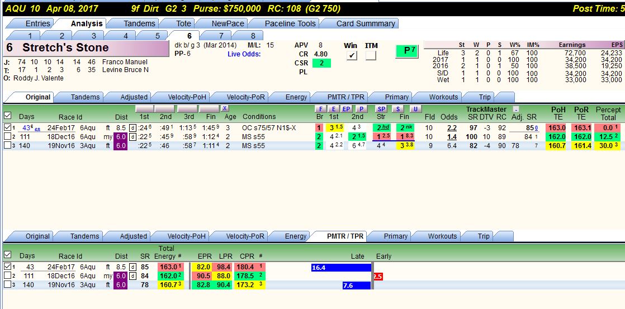
Task: Open the Paceline Tools tab
Action: [x=290, y=23]
